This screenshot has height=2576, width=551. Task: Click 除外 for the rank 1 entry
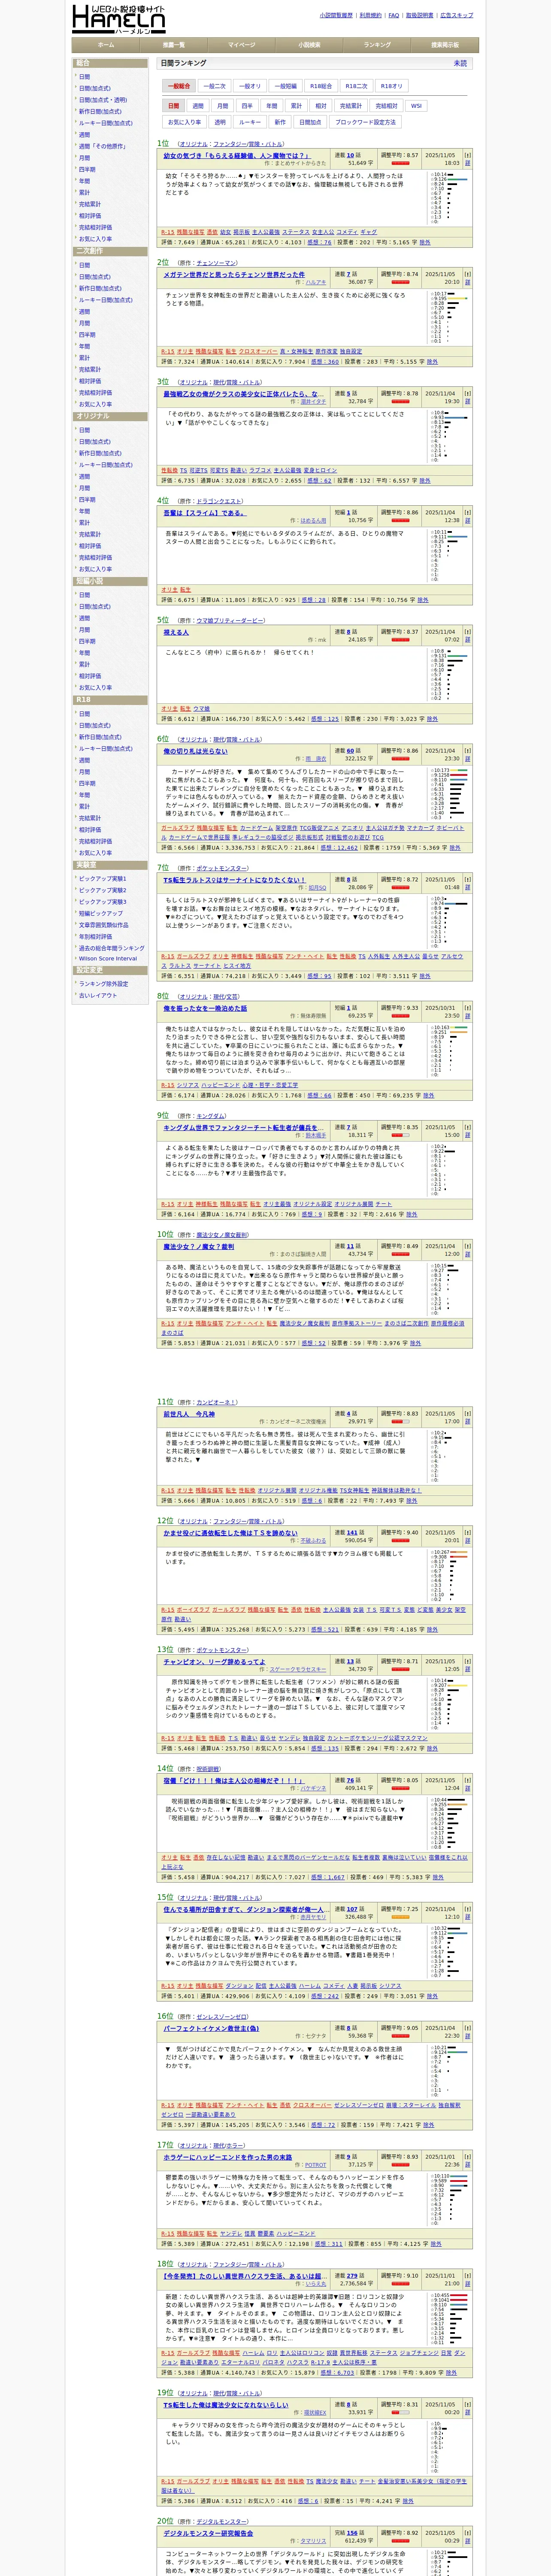(x=424, y=242)
